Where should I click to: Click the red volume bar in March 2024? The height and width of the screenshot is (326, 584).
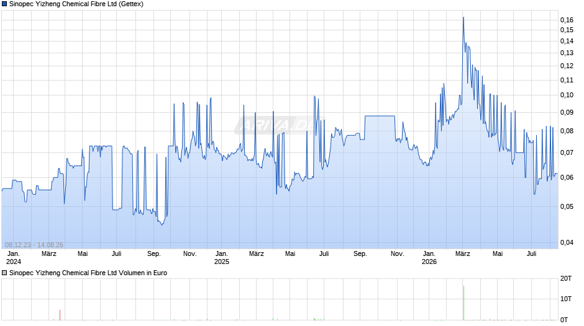(60, 315)
